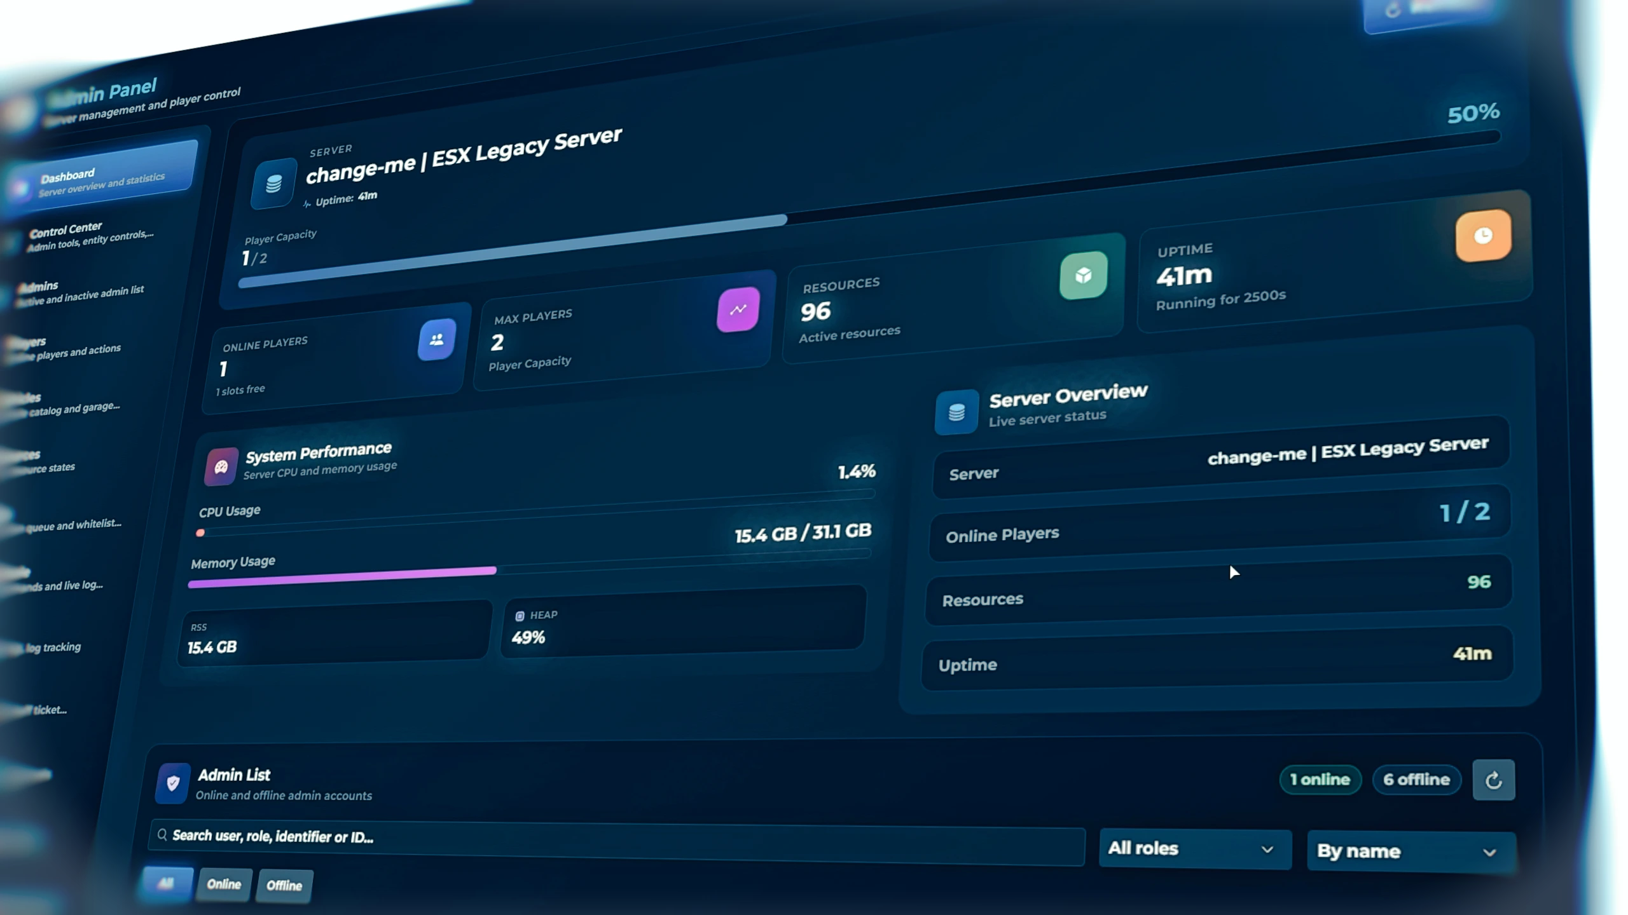Click the 1 slots free text

pyautogui.click(x=240, y=390)
